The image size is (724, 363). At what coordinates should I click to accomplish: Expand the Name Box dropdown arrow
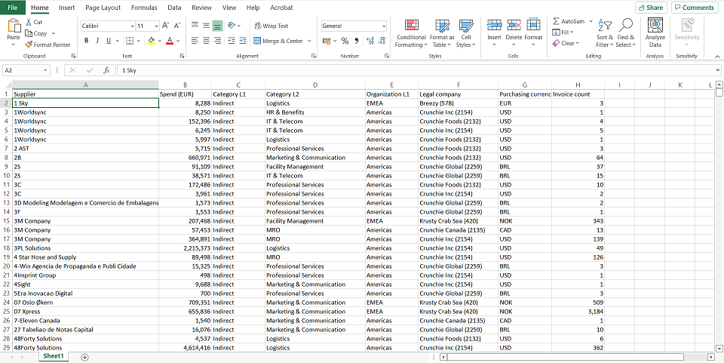[46, 70]
